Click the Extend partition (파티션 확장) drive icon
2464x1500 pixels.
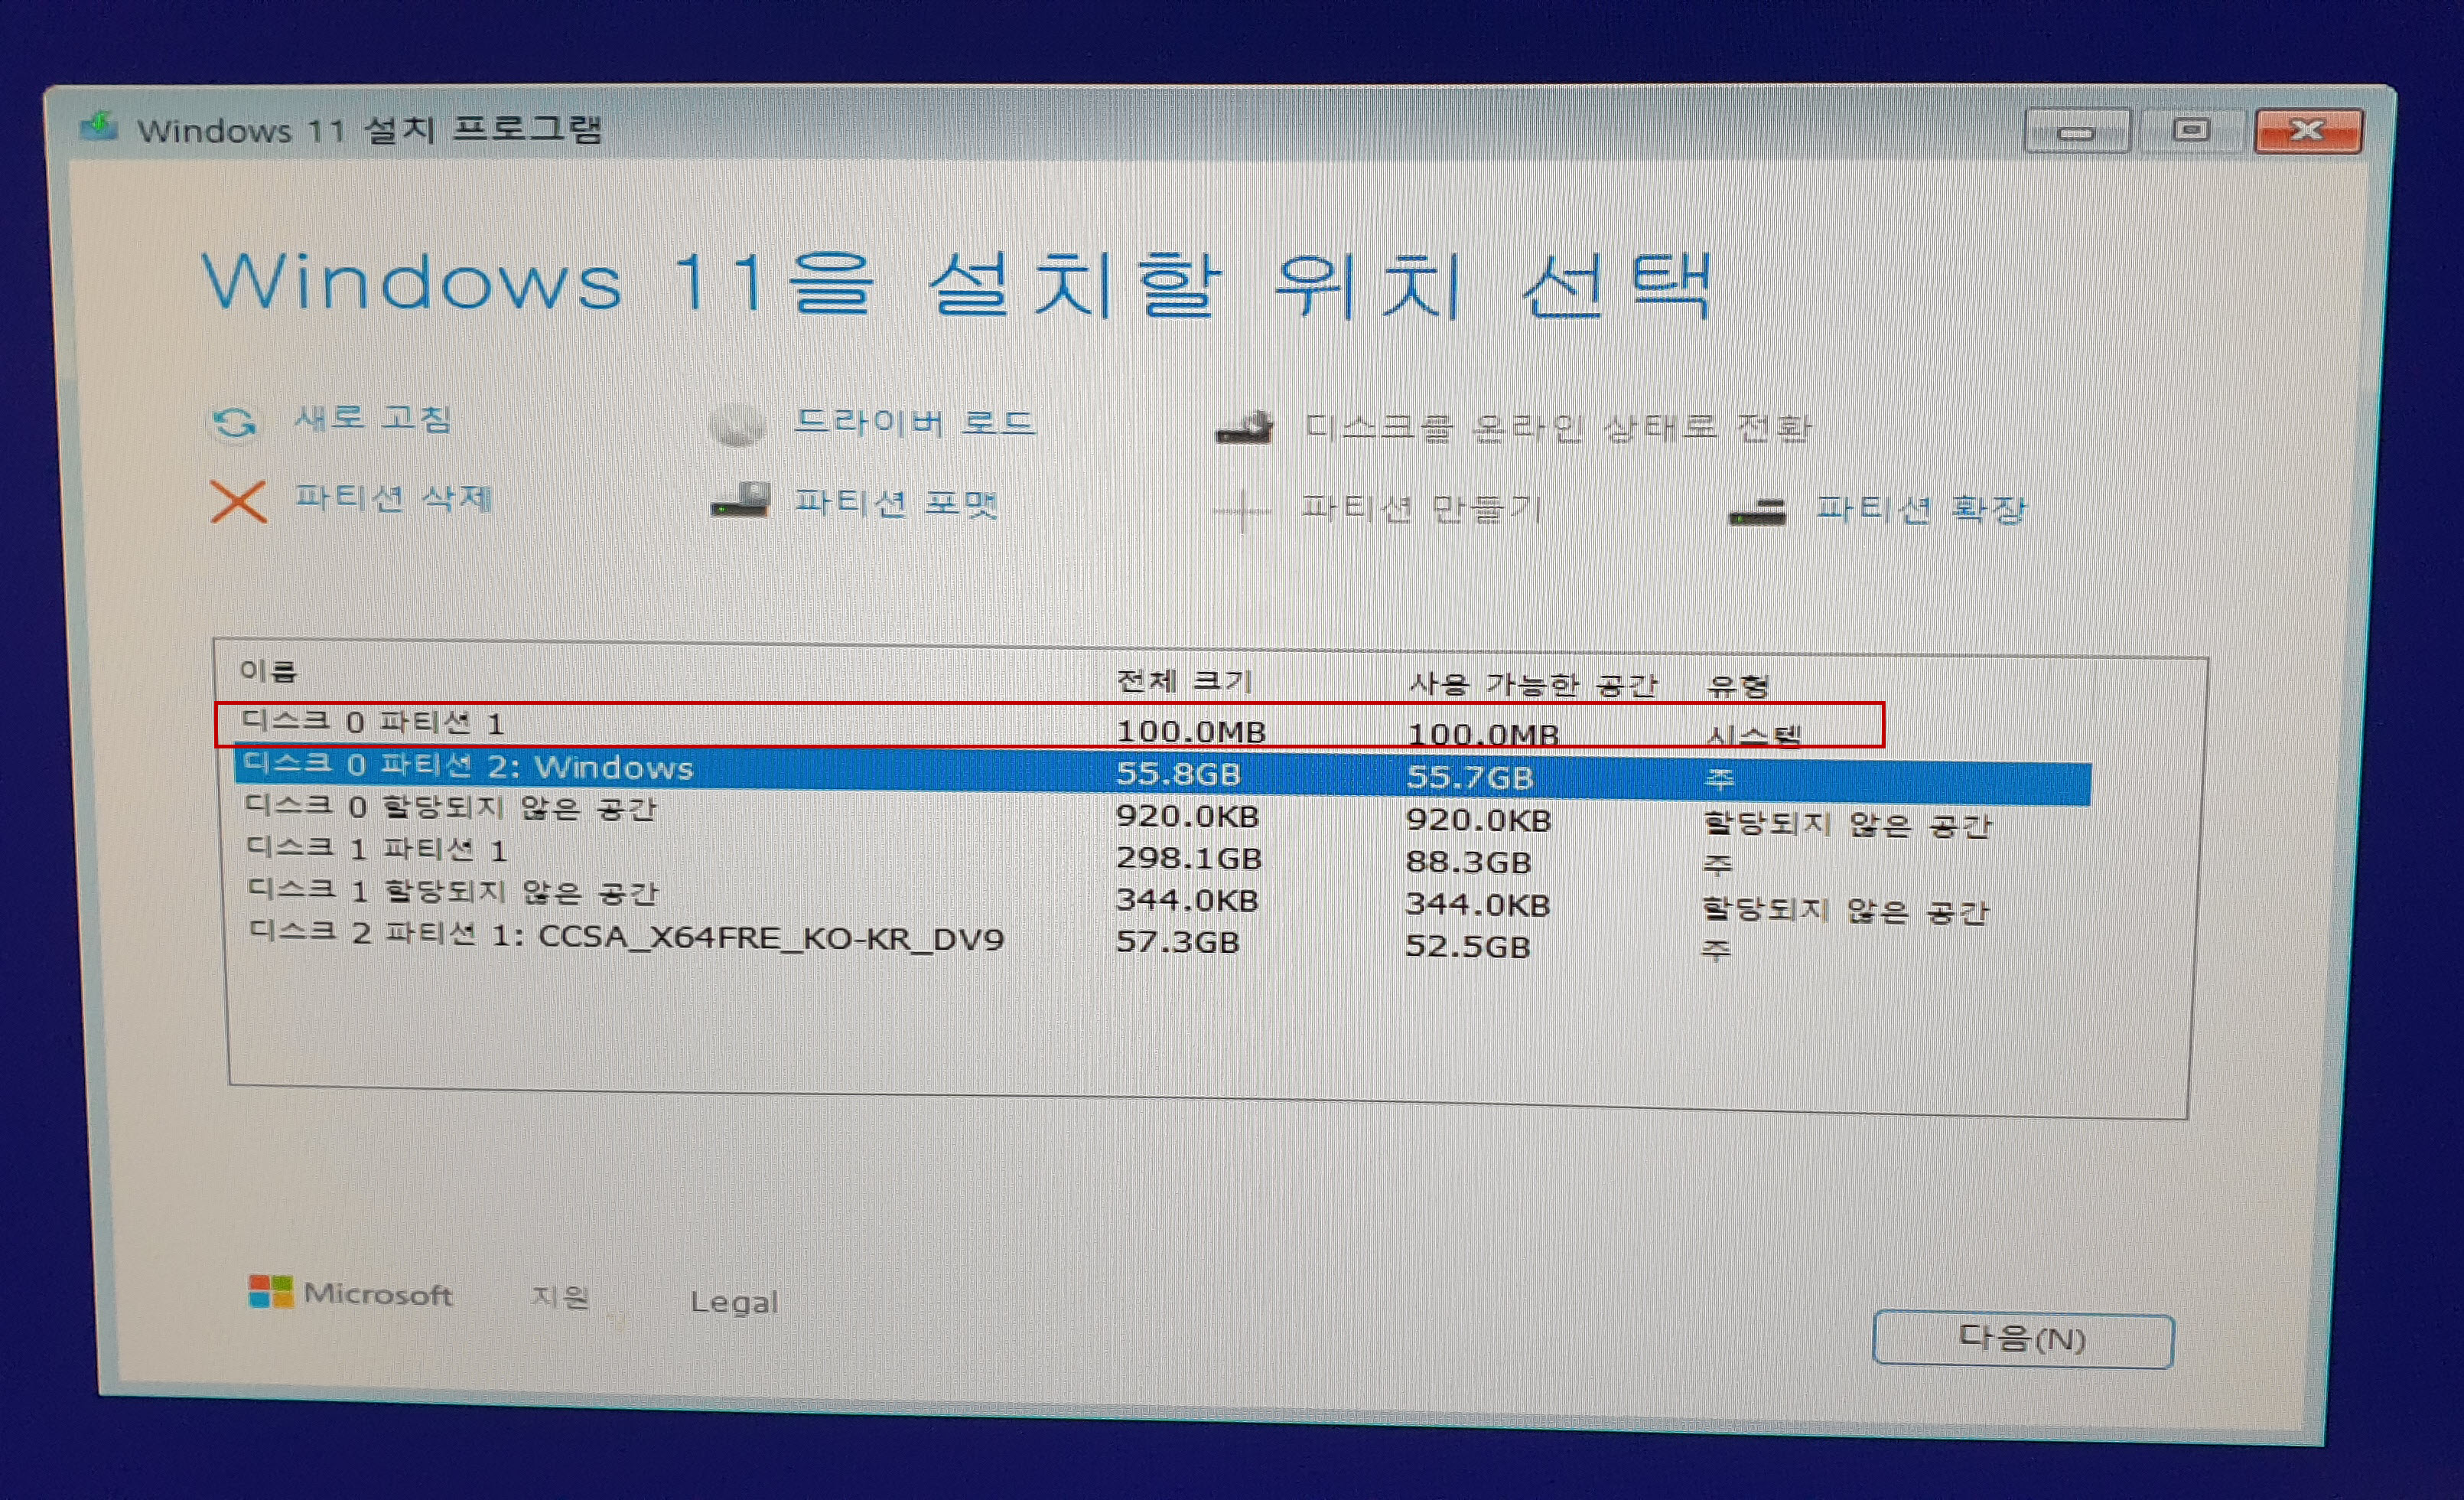click(1757, 514)
